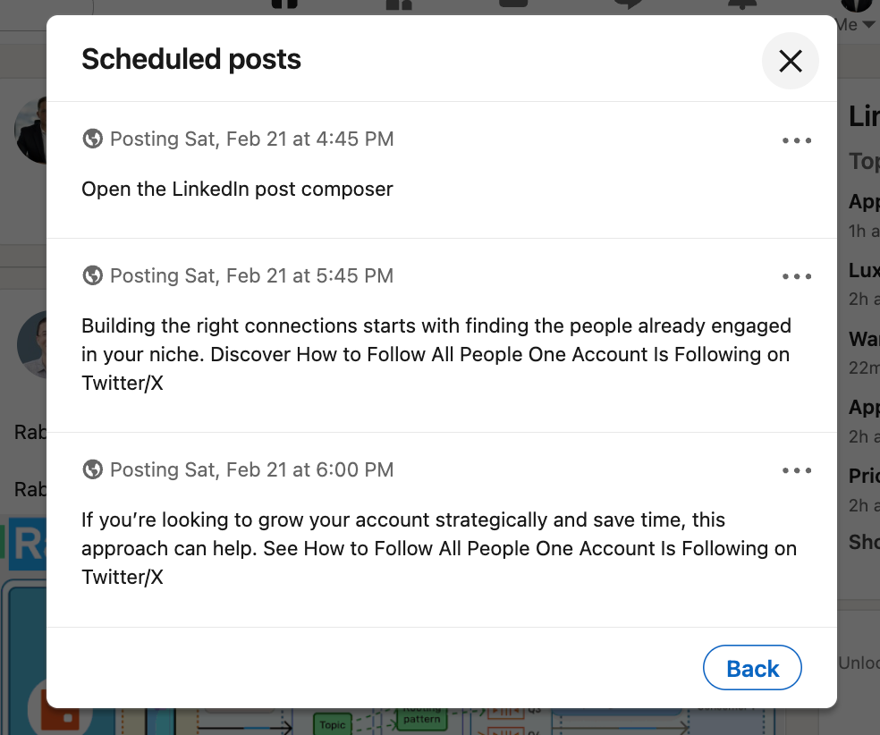This screenshot has height=735, width=880.
Task: Open the options menu for the 6:00 PM post
Action: 796,469
